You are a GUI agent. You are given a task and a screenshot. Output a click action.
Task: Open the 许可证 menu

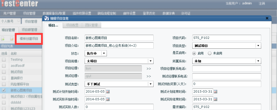pos(186,13)
